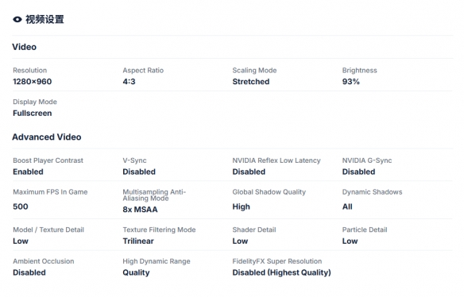The width and height of the screenshot is (464, 297).
Task: Select the Aspect Ratio label
Action: (x=143, y=71)
